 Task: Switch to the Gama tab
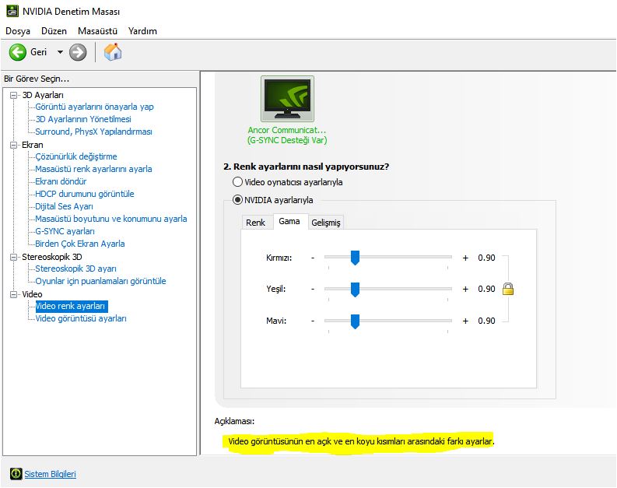289,222
